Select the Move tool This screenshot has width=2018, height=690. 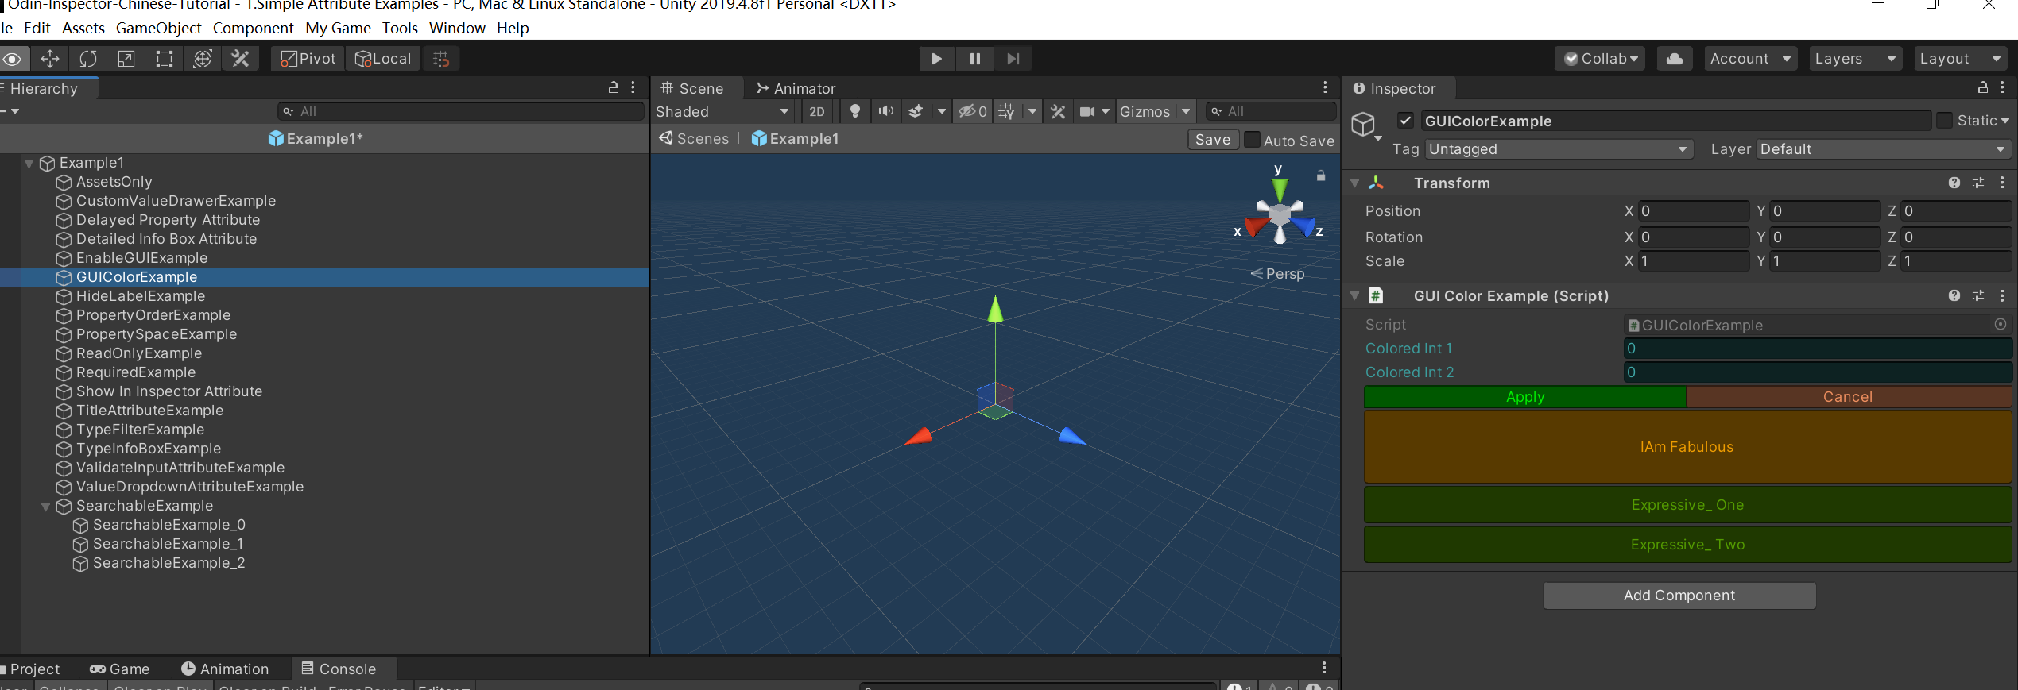tap(50, 59)
